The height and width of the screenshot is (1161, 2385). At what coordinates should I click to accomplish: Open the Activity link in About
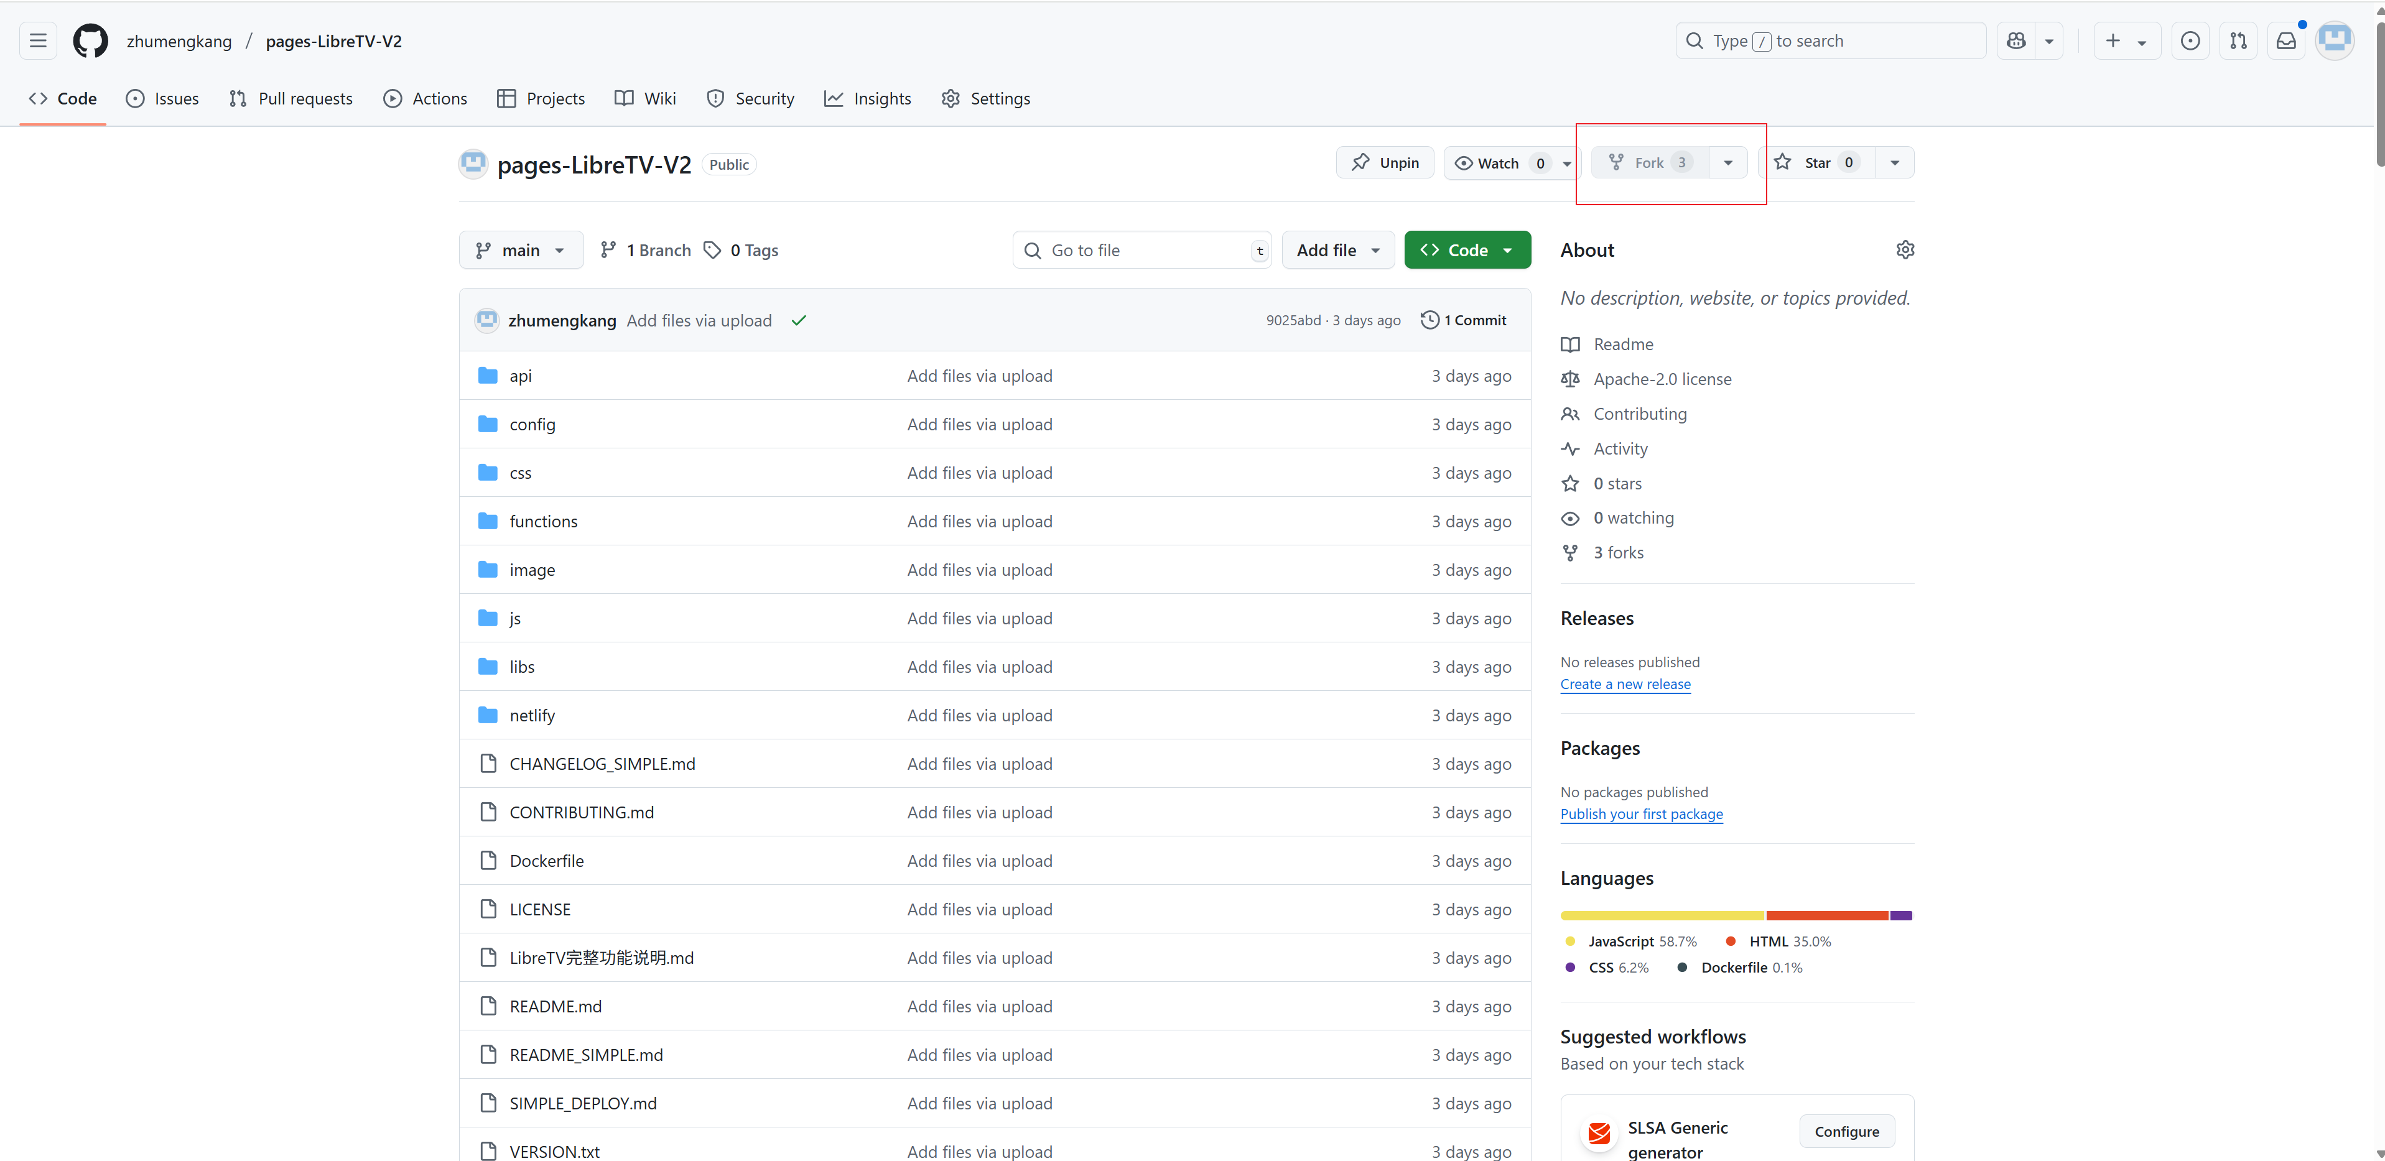tap(1620, 449)
